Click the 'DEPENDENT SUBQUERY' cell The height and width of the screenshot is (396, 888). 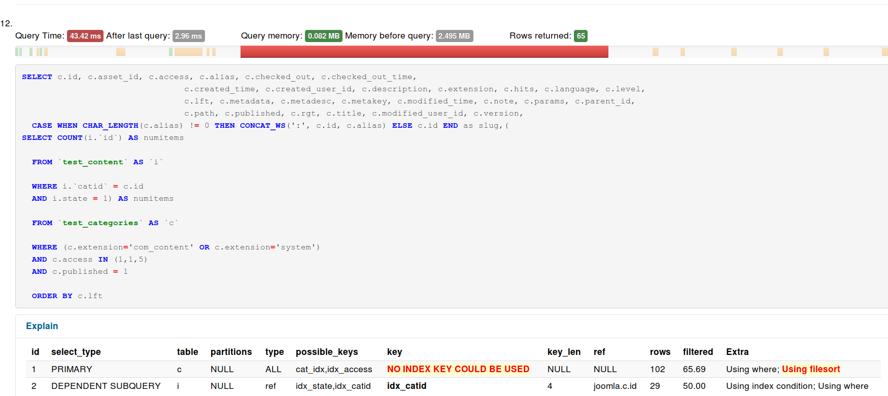pos(106,386)
